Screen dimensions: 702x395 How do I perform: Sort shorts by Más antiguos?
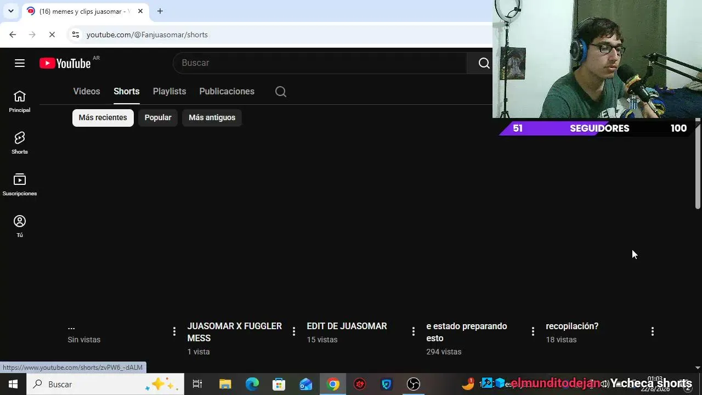(212, 117)
